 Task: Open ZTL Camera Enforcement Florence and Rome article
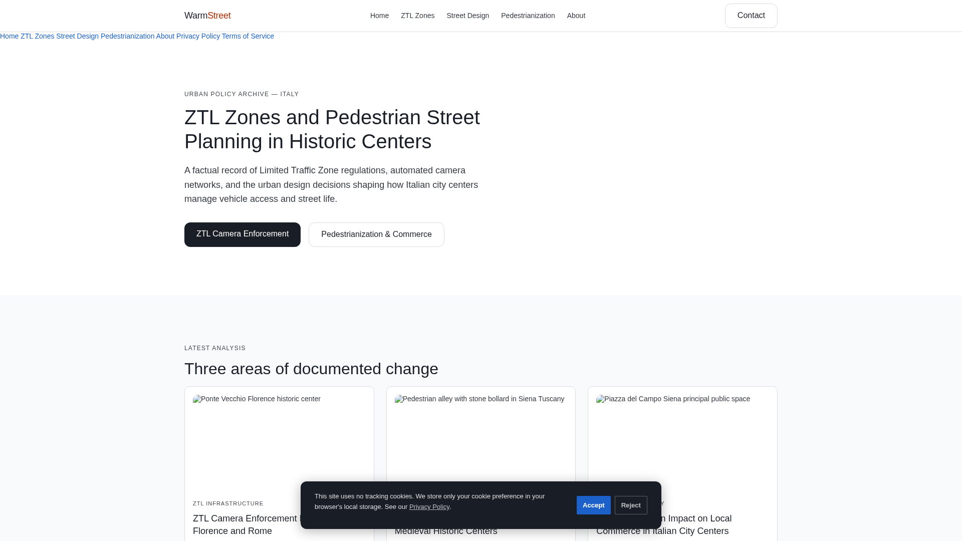[246, 524]
